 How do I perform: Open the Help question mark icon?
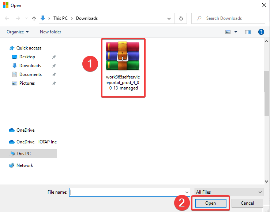click(261, 32)
